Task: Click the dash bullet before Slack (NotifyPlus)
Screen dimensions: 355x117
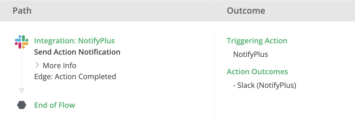Action: tap(234, 86)
